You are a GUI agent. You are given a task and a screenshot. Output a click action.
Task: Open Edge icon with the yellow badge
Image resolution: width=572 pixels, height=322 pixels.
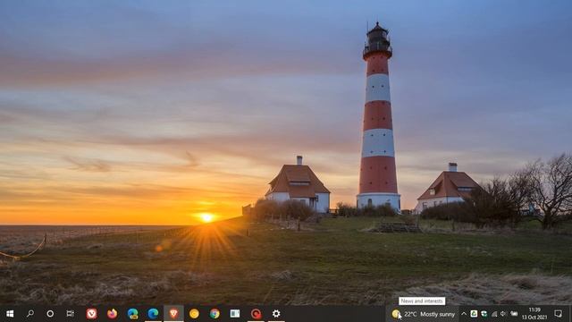tap(133, 314)
